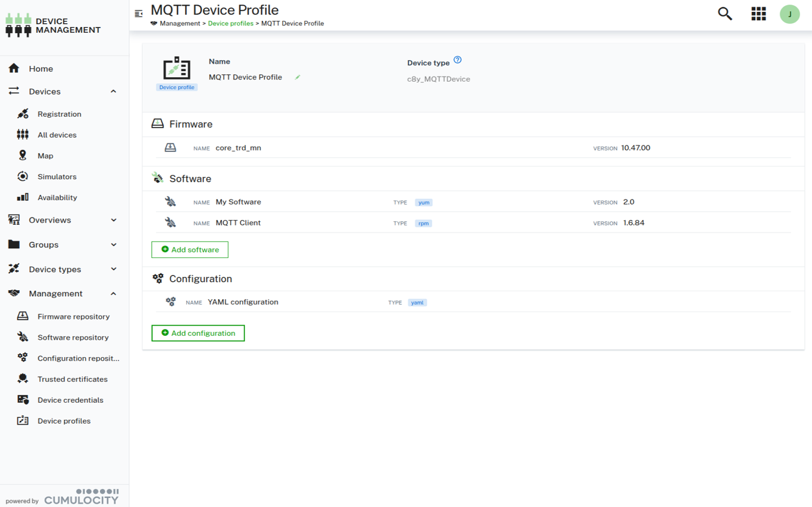Expand the Device types section

(x=112, y=269)
